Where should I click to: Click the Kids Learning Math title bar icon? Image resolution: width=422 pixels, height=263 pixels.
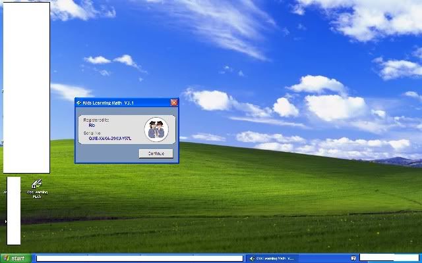click(x=79, y=103)
